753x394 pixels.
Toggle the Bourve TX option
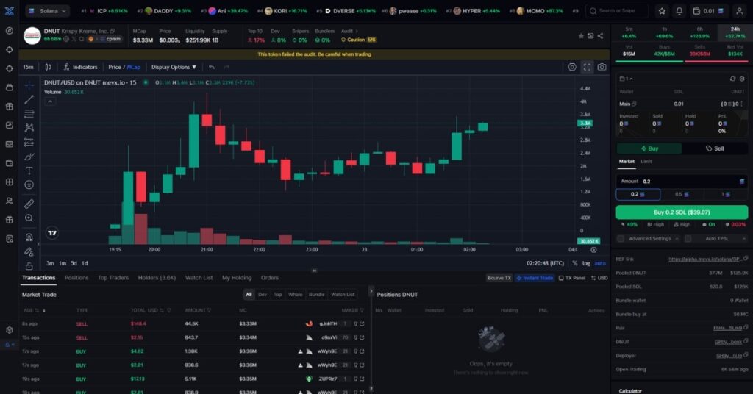click(x=499, y=278)
